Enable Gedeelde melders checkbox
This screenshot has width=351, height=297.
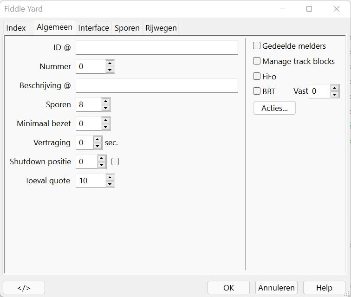[x=257, y=46]
